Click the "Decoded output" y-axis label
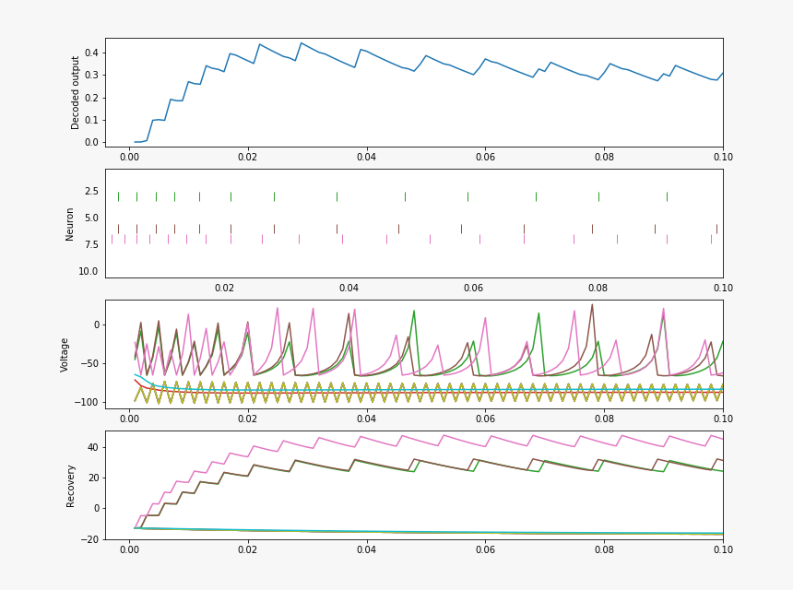793x590 pixels. click(x=75, y=93)
